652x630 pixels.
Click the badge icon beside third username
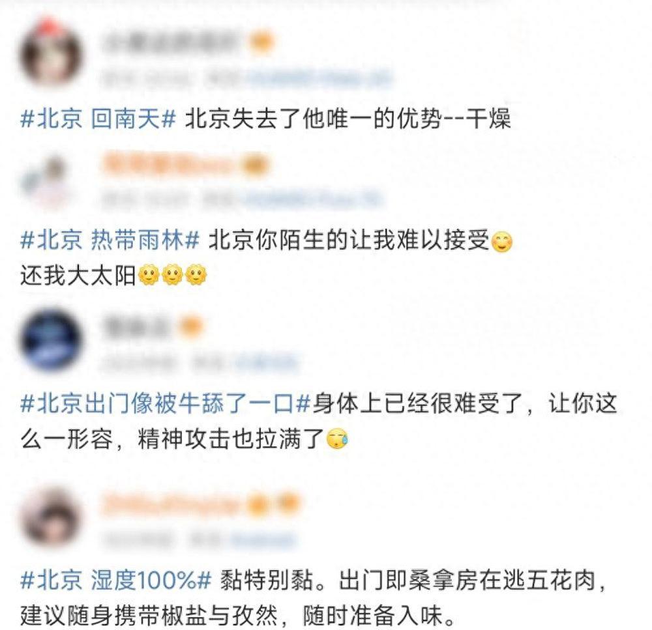pyautogui.click(x=190, y=326)
